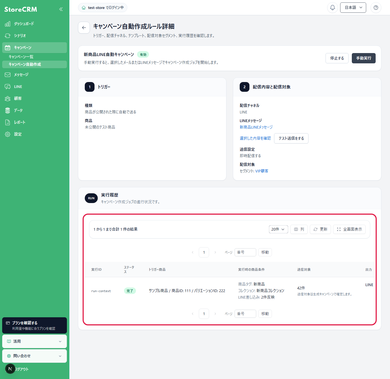Click the プランを確認する banner
This screenshot has width=390, height=379.
coord(34,325)
